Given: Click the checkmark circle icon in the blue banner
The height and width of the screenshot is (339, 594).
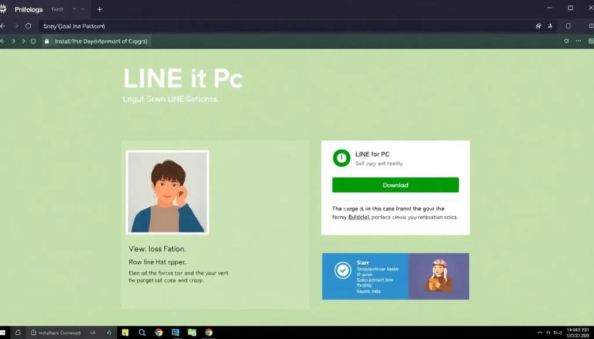Looking at the screenshot, I should pos(342,271).
